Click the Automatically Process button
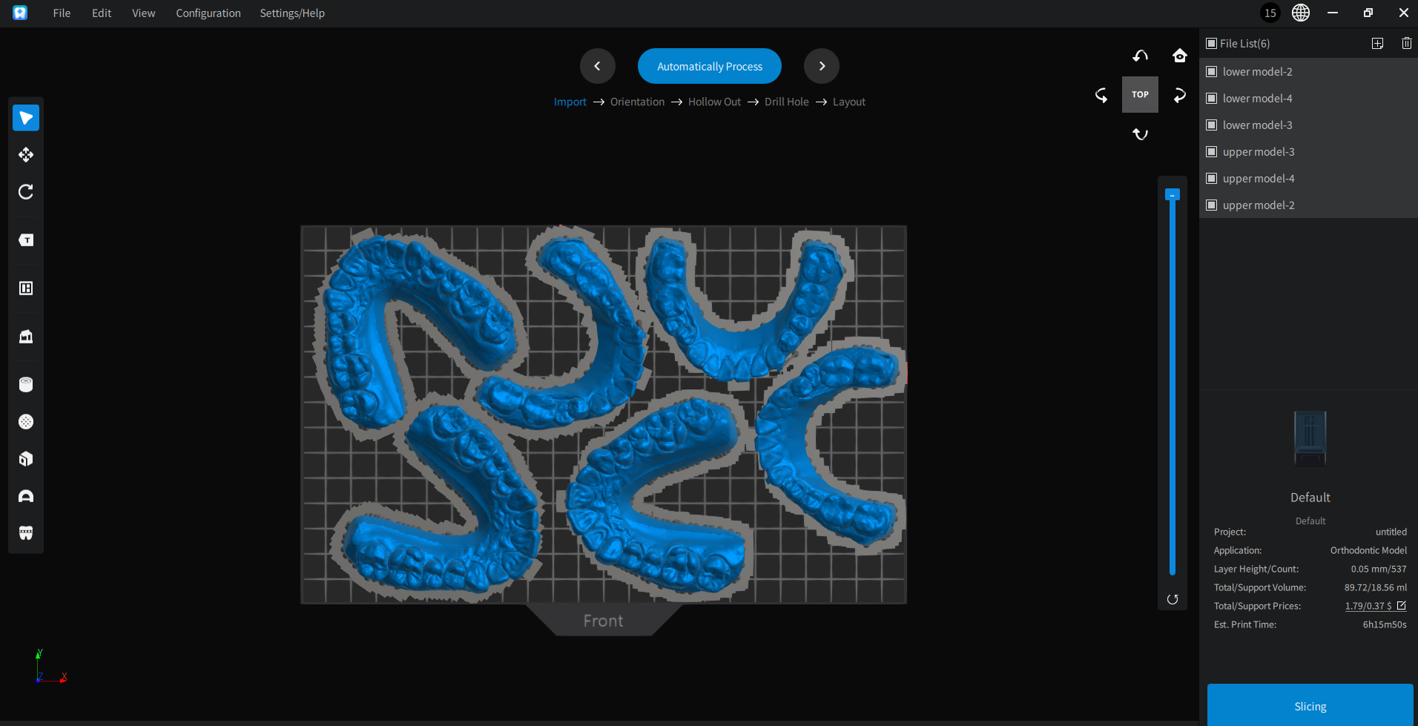The image size is (1418, 726). click(709, 66)
